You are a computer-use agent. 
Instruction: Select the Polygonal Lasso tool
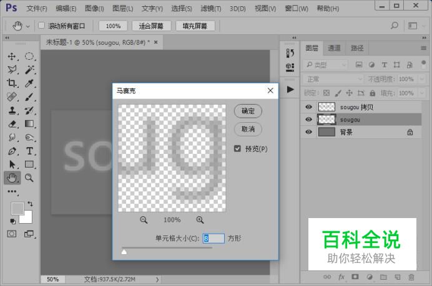tap(12, 70)
